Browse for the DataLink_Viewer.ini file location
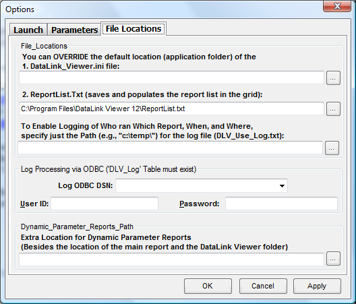The width and height of the screenshot is (356, 304). click(333, 78)
